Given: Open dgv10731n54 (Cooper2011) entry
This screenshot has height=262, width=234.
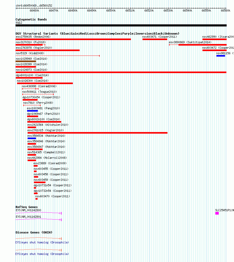Looking at the screenshot, I should [53, 185].
